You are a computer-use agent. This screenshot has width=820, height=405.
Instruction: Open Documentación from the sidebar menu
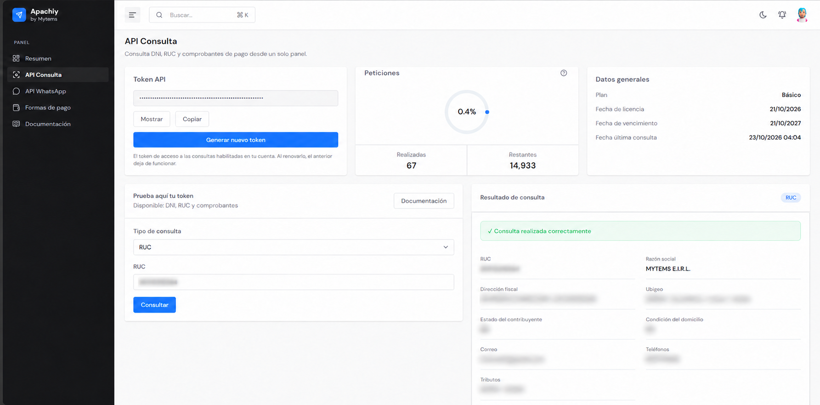58,124
